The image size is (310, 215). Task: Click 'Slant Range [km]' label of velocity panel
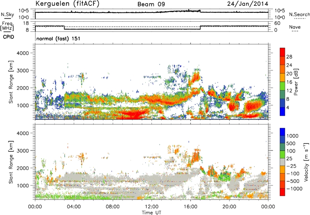tap(11, 162)
